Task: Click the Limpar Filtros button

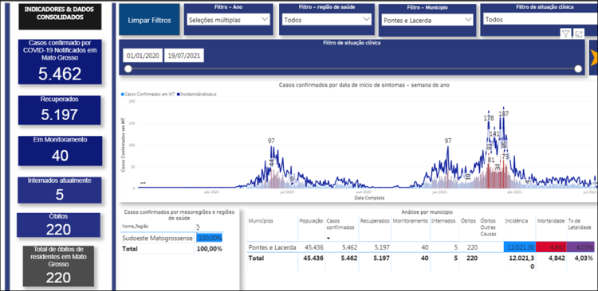Action: click(x=150, y=20)
